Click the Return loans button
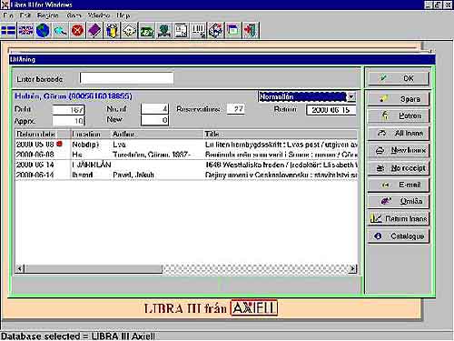 (x=399, y=218)
